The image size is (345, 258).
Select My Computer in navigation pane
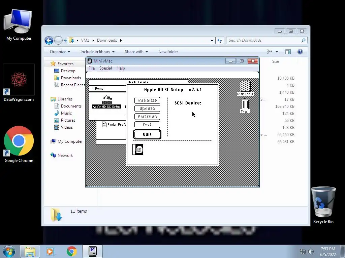(x=70, y=141)
